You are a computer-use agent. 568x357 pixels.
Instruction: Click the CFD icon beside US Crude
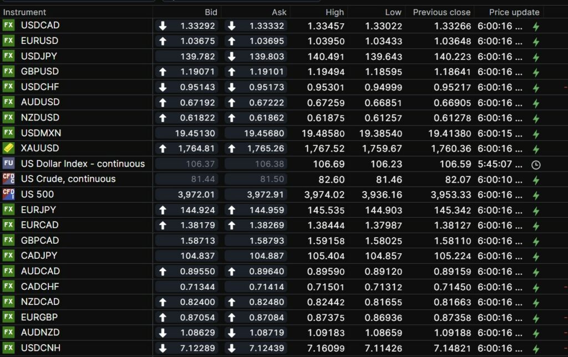(x=8, y=179)
